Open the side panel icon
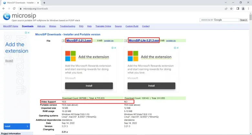The image size is (252, 135). pyautogui.click(x=238, y=9)
